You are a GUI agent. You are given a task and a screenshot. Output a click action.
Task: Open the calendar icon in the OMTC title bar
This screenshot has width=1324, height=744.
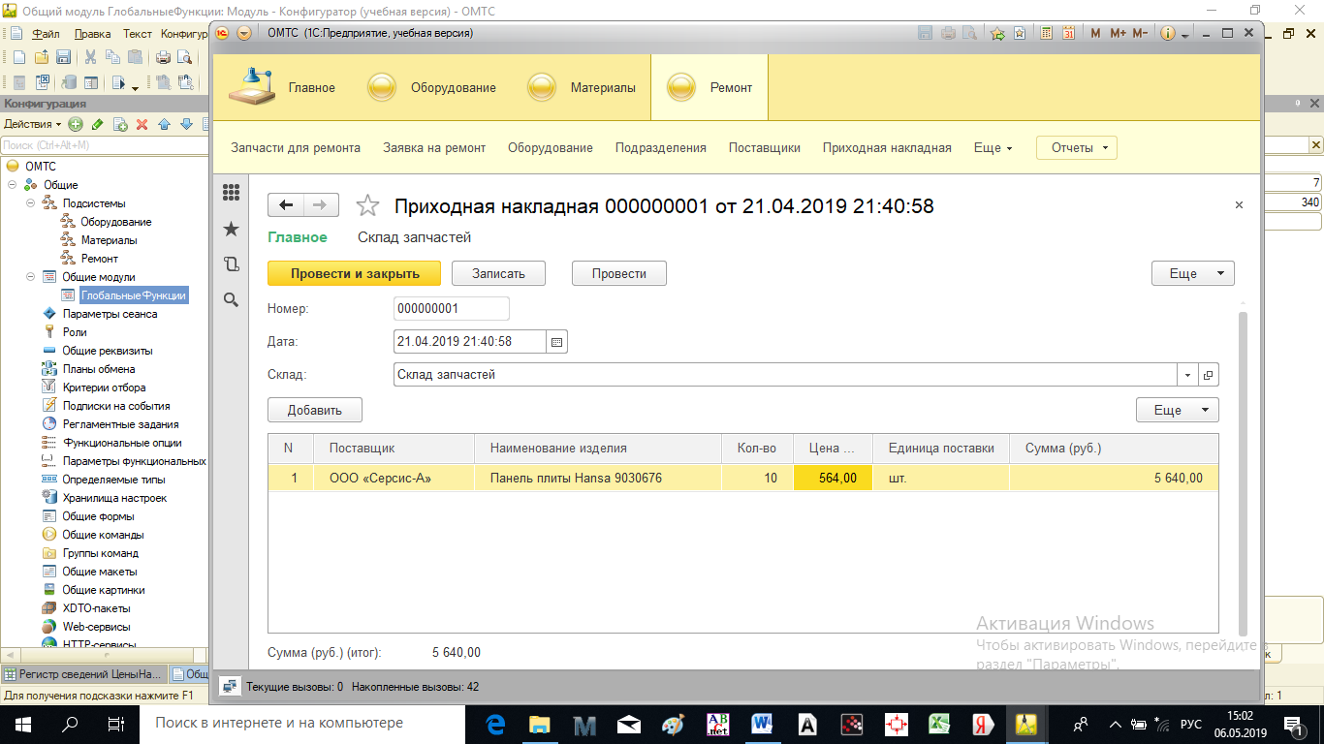1068,33
